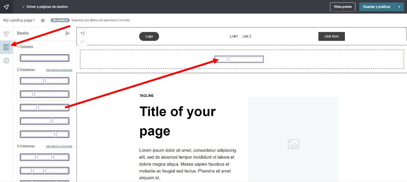Click the My Landing page ! title

click(x=19, y=20)
